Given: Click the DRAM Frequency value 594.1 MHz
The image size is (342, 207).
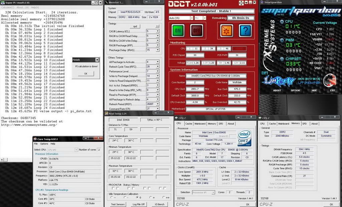Looking at the screenshot, I should (x=305, y=149).
